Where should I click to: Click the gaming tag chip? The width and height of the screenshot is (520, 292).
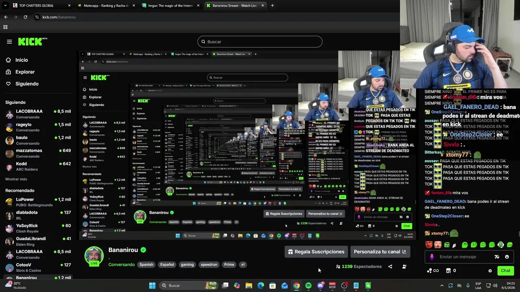[x=187, y=264]
